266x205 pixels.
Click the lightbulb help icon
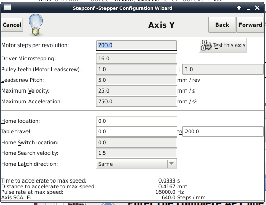point(36,25)
